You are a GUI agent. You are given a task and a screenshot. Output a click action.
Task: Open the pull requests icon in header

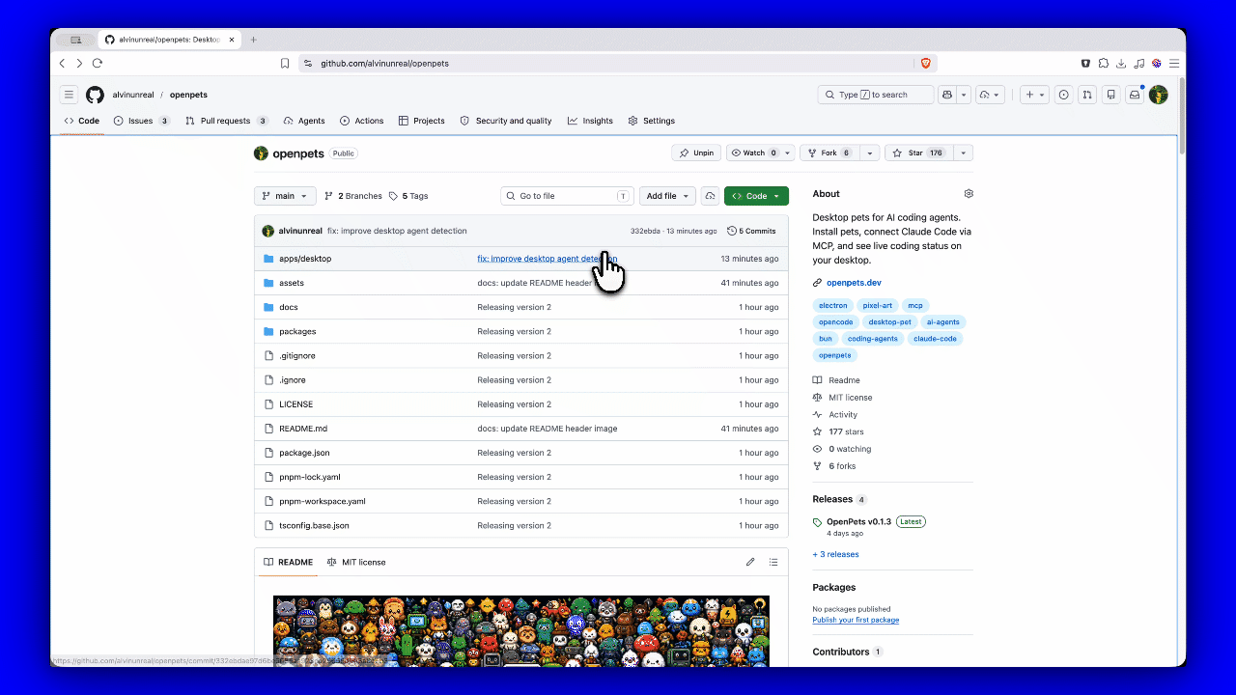point(1087,95)
